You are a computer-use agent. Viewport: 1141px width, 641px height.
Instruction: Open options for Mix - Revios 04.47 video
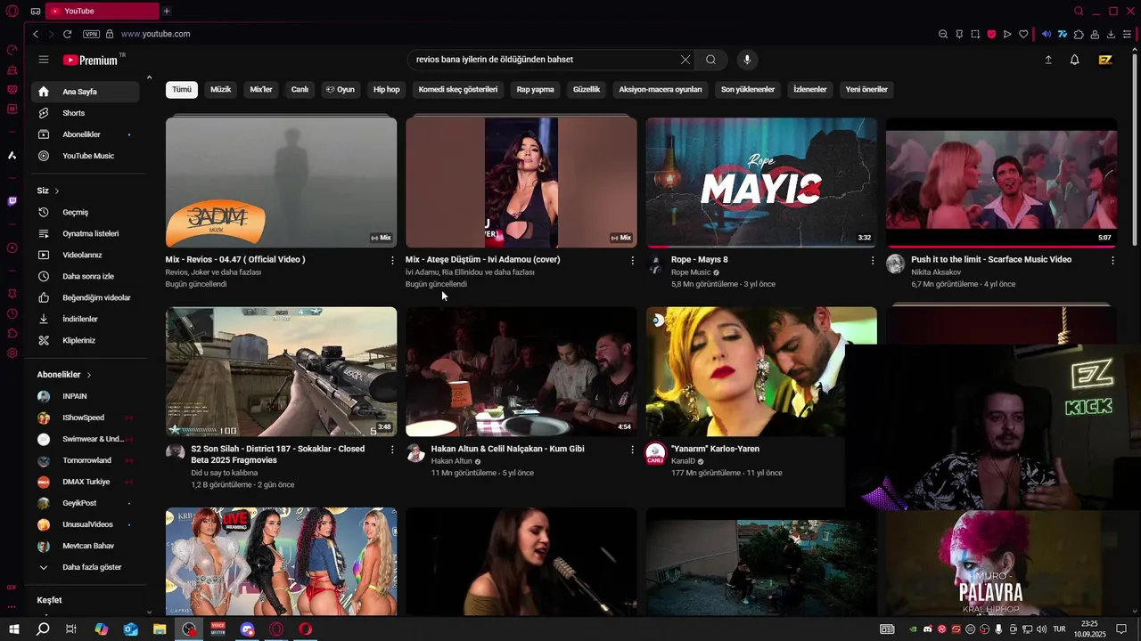pyautogui.click(x=392, y=260)
